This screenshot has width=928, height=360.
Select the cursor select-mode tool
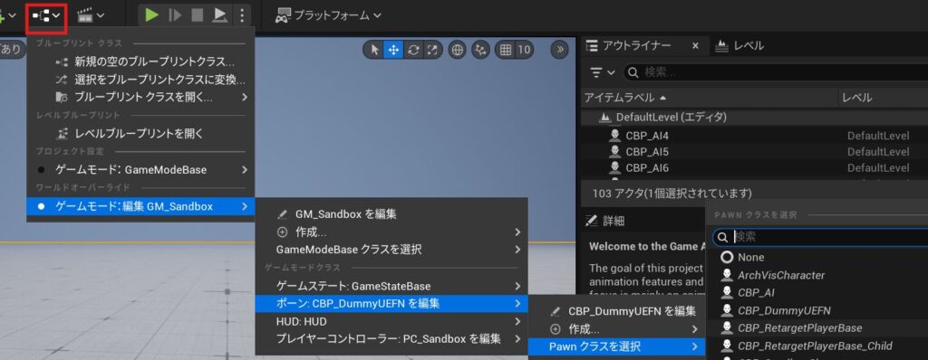(374, 51)
